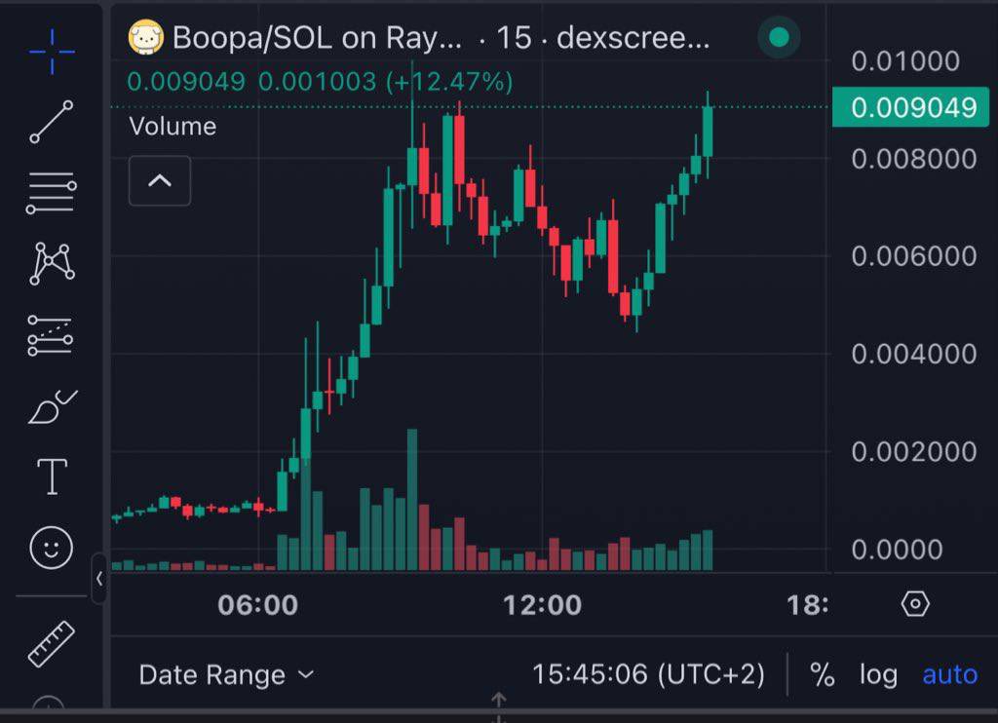Select the crosshair cursor tool

coord(53,52)
